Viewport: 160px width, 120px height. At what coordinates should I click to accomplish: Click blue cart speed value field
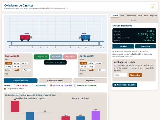pyautogui.click(x=102, y=70)
